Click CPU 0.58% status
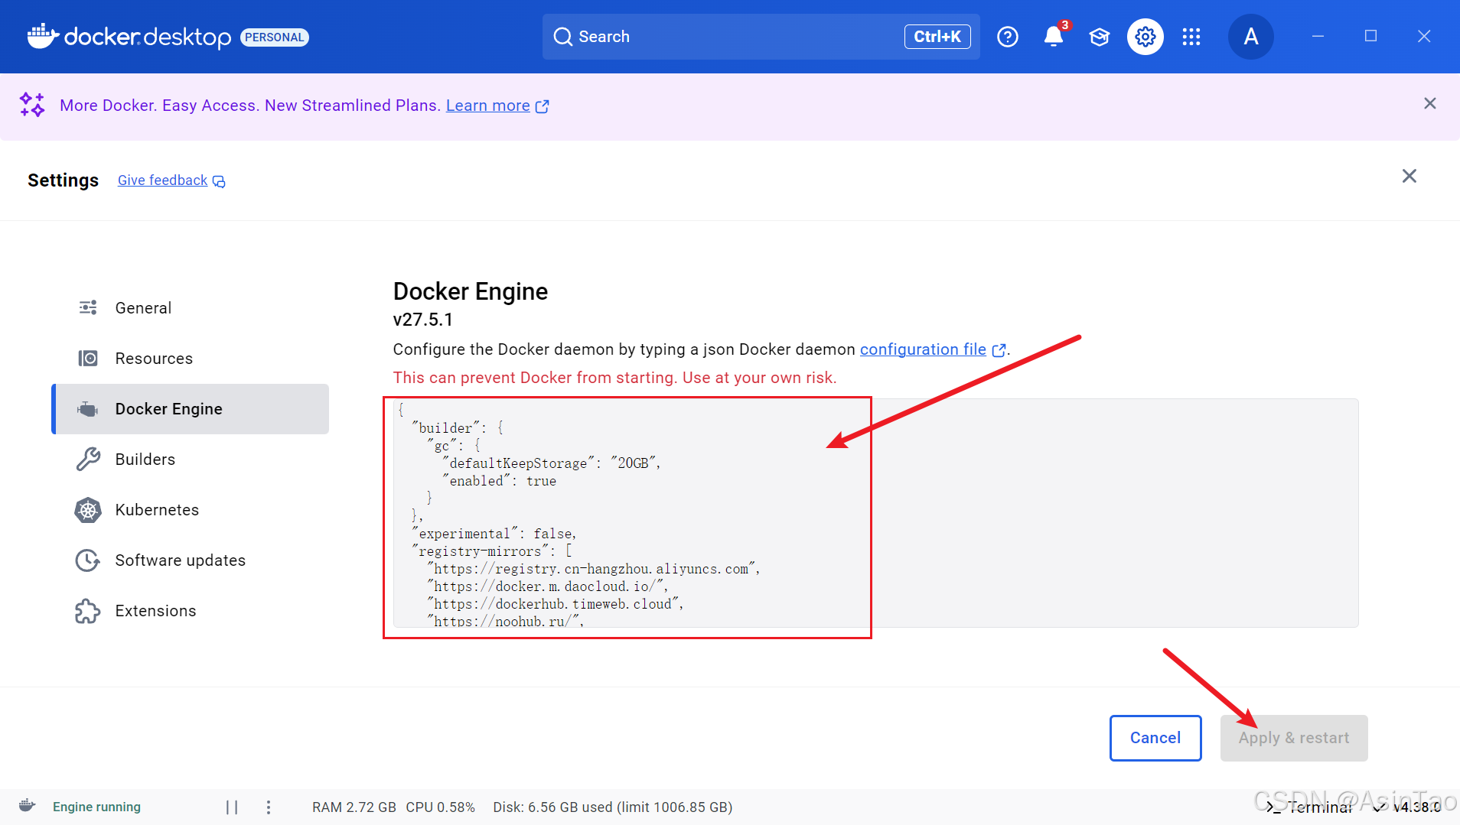Screen dimensions: 1460x825 441,807
